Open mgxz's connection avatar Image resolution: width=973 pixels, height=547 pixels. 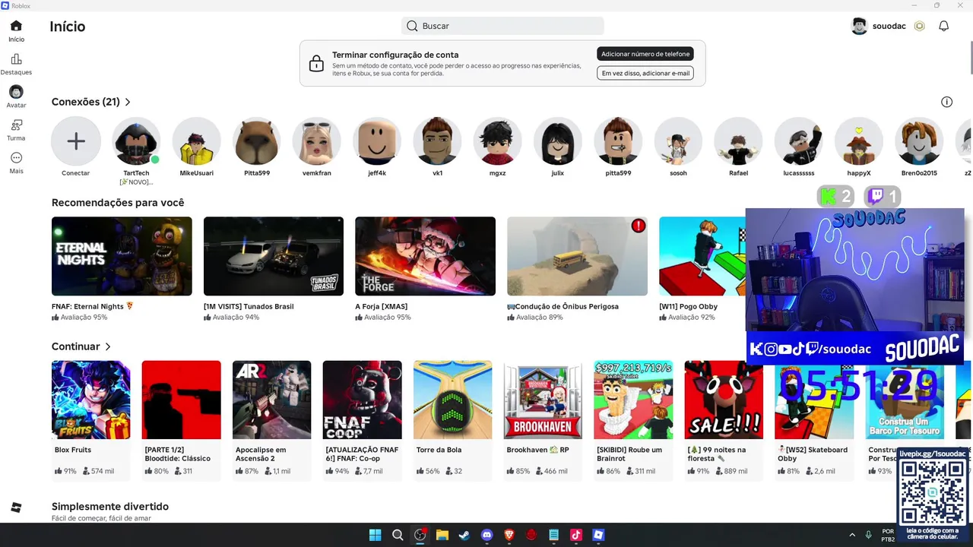pos(497,141)
